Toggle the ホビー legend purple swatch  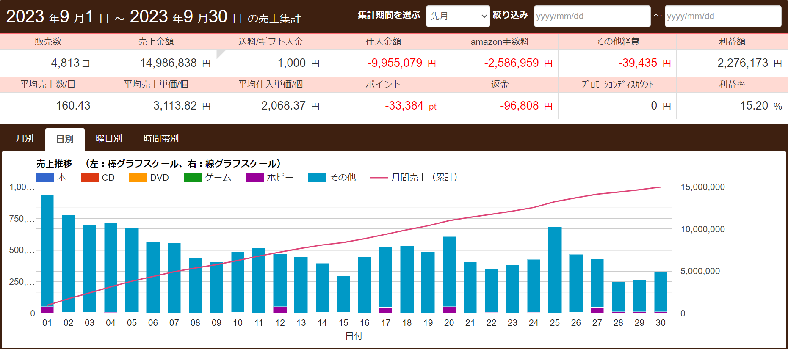254,178
